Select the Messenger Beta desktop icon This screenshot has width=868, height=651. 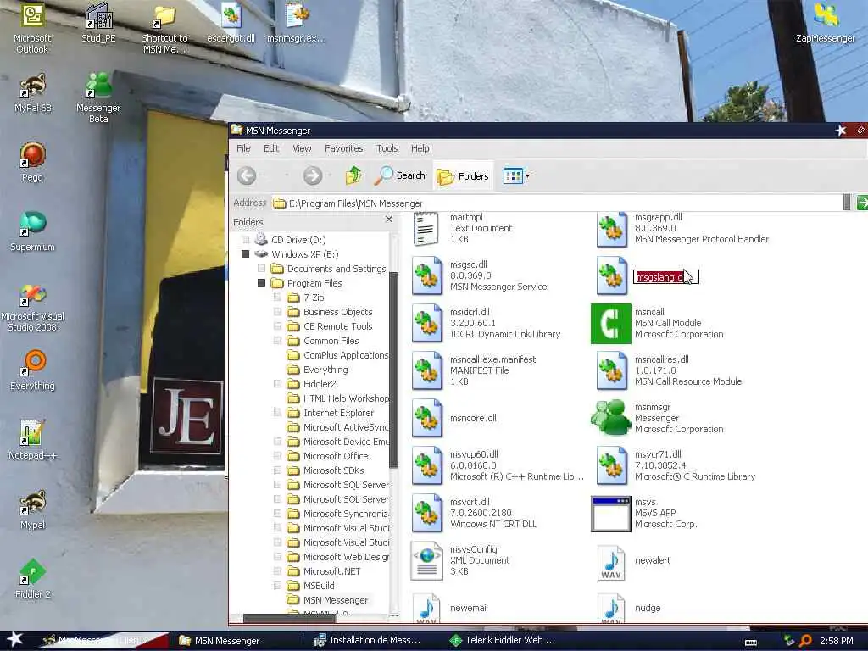point(98,98)
